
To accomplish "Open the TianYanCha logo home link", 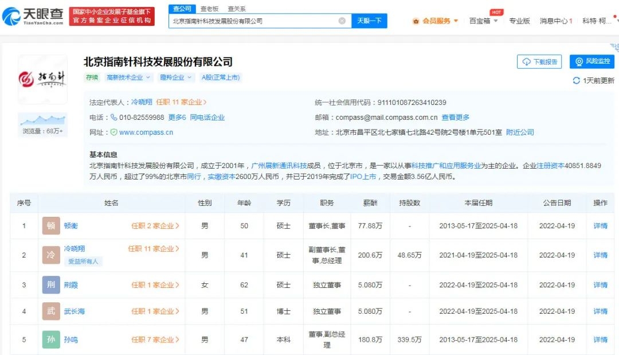I will (33, 16).
